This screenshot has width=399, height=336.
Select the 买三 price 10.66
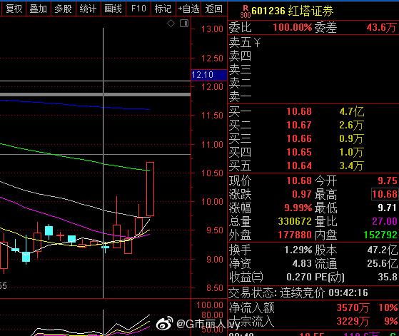pyautogui.click(x=299, y=138)
